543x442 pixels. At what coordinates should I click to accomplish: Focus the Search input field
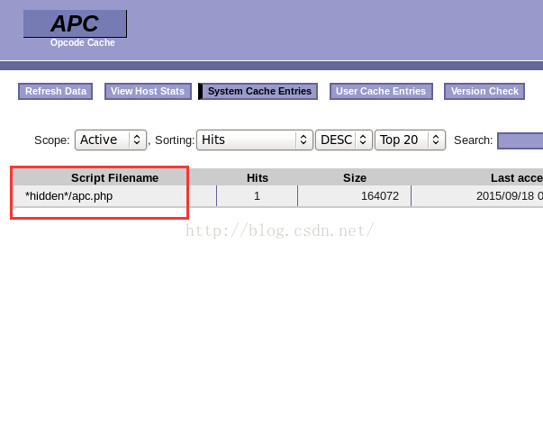(x=520, y=140)
